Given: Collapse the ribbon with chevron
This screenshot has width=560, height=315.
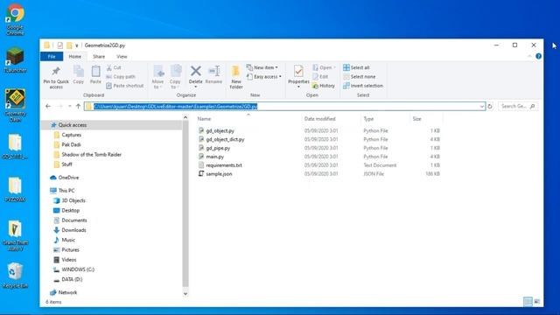Looking at the screenshot, I should 529,56.
